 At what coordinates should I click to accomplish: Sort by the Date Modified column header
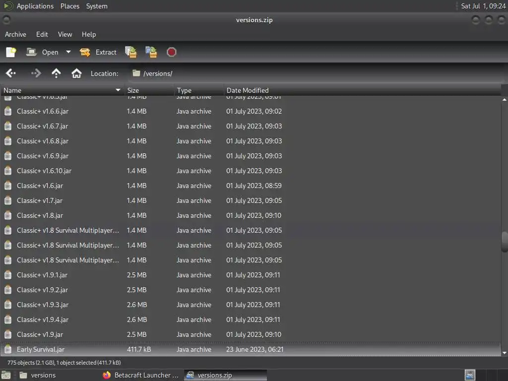(x=362, y=90)
